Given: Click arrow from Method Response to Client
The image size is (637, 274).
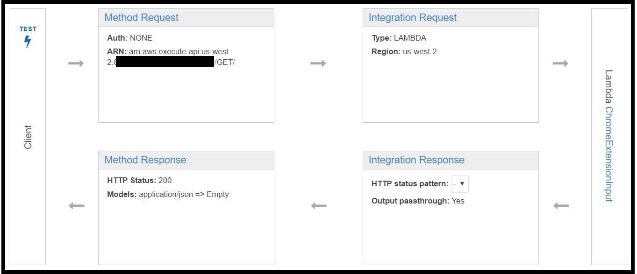Looking at the screenshot, I should click(x=77, y=205).
